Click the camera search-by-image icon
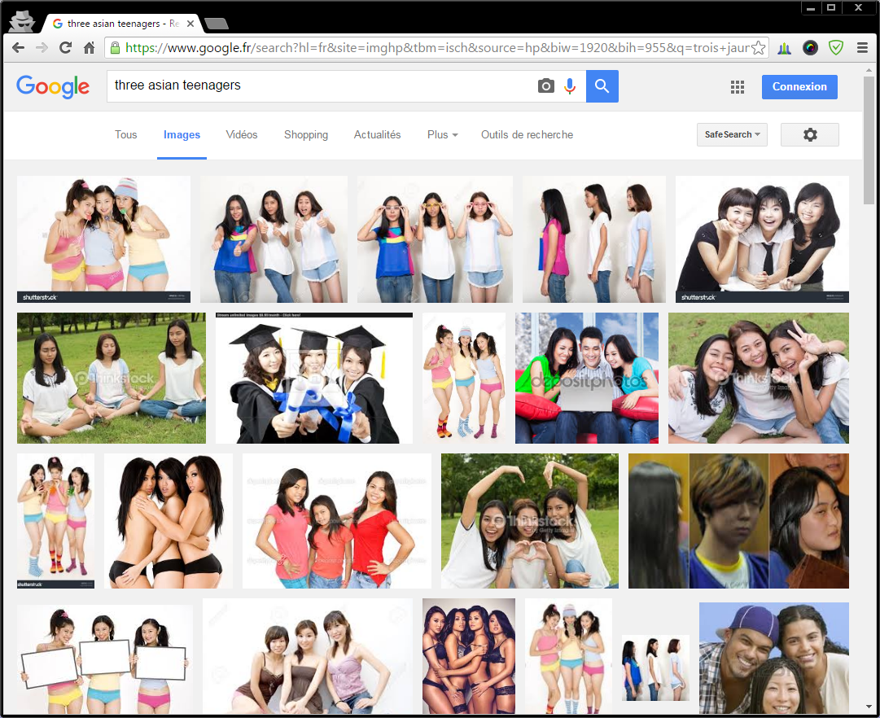 click(546, 86)
